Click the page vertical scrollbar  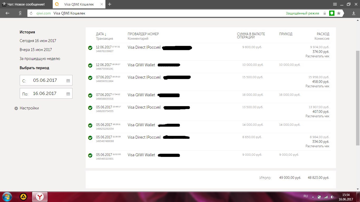pyautogui.click(x=358, y=98)
